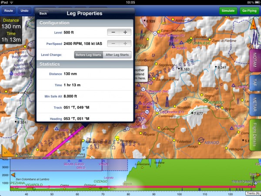This screenshot has width=261, height=196.
Task: Select After Leg Starts level change
Action: [117, 55]
